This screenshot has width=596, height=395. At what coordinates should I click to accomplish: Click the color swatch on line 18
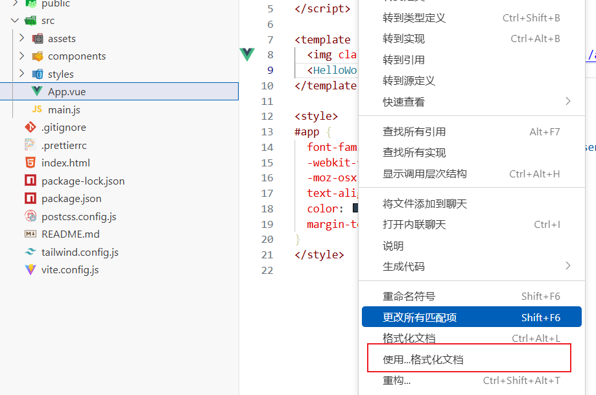(x=355, y=208)
